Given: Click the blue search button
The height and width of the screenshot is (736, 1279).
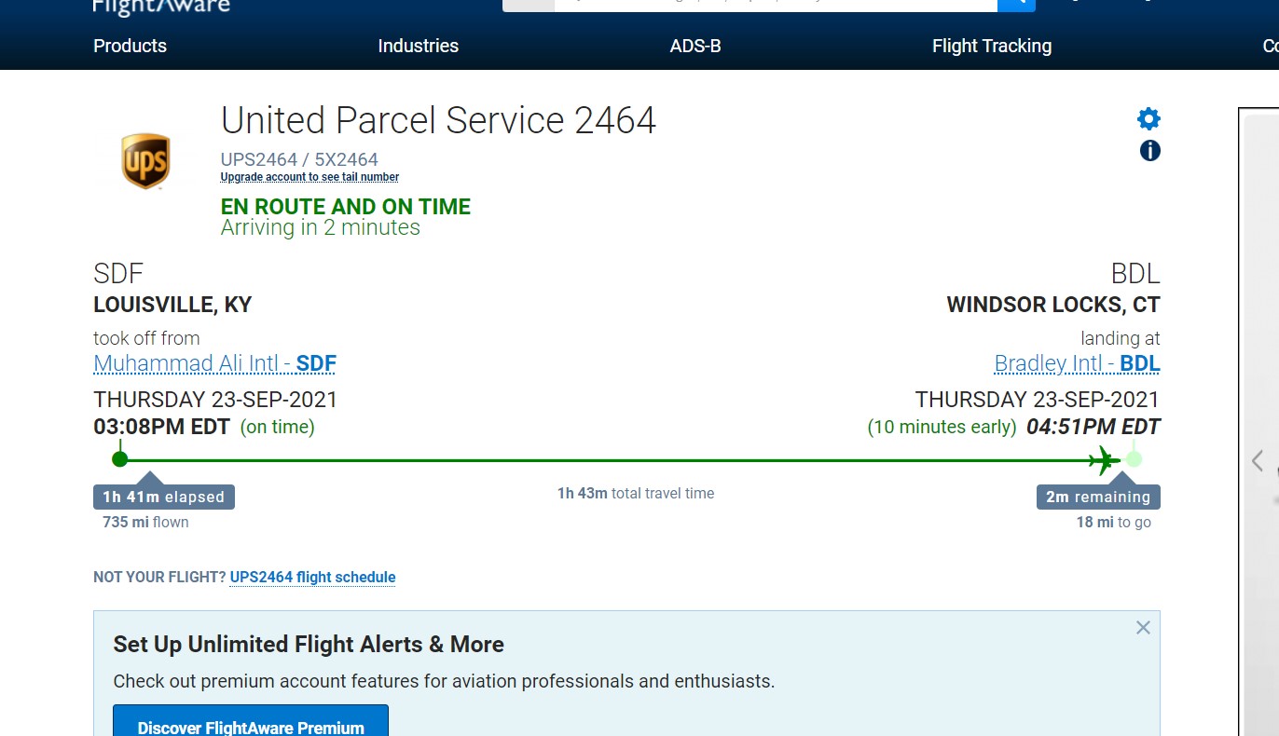Looking at the screenshot, I should point(1016,4).
